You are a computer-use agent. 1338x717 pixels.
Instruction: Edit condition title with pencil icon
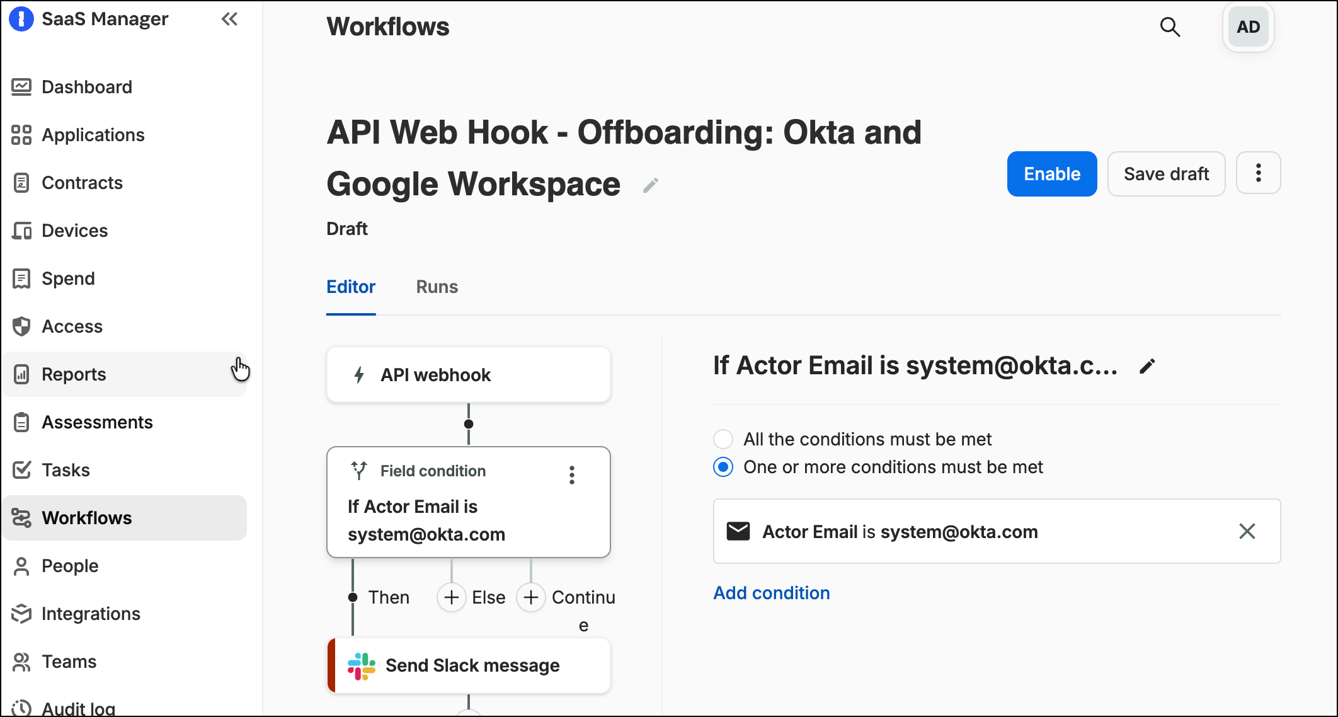(1147, 367)
